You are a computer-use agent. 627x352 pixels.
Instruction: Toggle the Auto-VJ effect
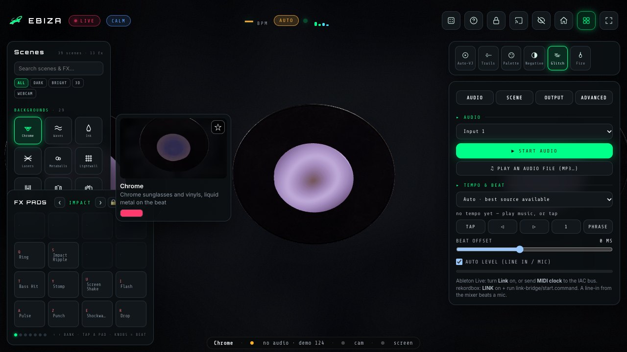pos(465,58)
